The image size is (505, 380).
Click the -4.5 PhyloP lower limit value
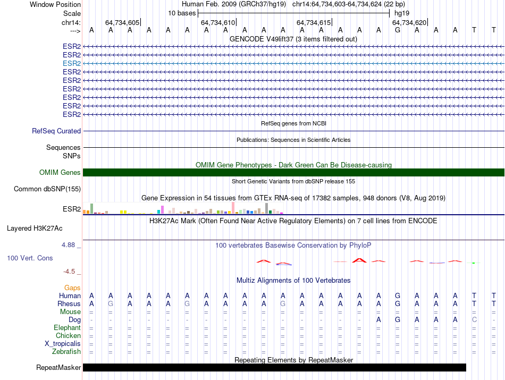[69, 272]
